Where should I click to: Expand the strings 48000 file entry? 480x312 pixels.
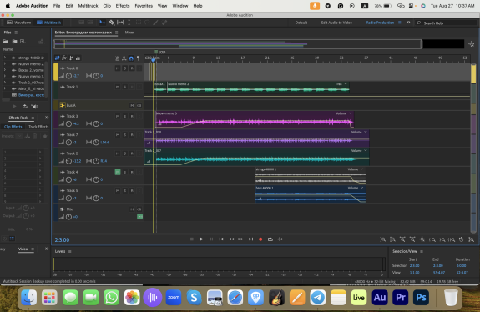click(x=5, y=58)
